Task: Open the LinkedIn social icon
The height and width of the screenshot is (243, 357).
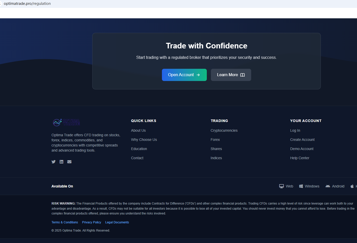Action: point(61,162)
